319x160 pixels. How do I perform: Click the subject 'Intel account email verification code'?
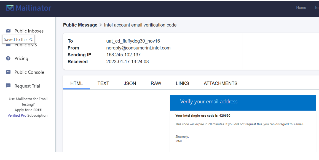(140, 25)
